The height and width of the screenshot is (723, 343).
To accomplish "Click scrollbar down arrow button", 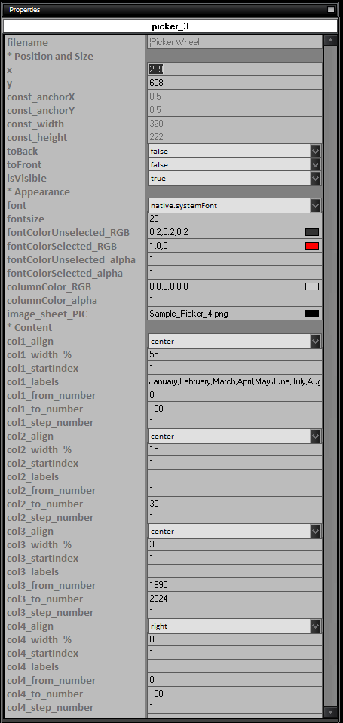I will coord(330,713).
